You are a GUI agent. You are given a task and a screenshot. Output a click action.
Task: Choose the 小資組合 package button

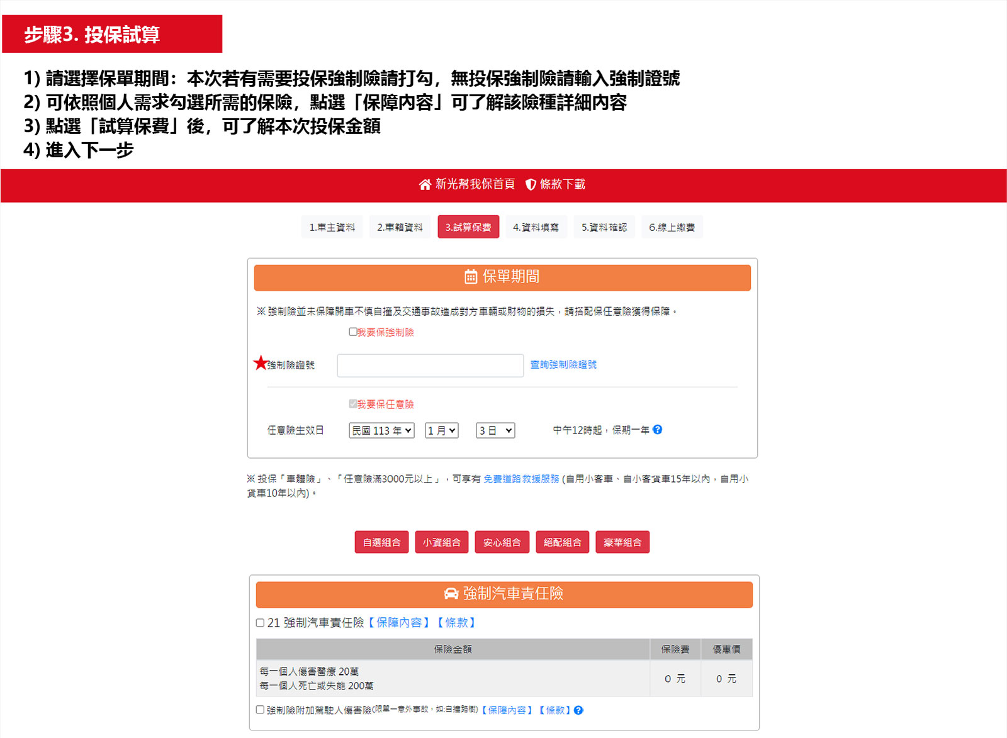(442, 542)
